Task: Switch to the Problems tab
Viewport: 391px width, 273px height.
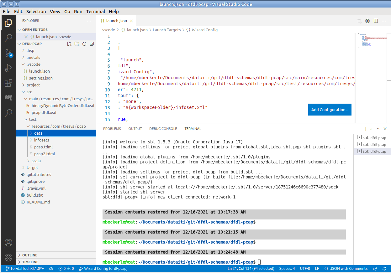Action: pyautogui.click(x=112, y=129)
